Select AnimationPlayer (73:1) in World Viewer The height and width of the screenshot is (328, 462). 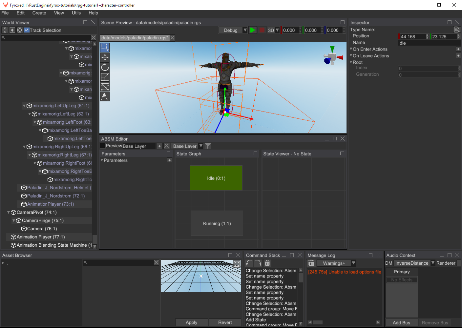tap(51, 204)
